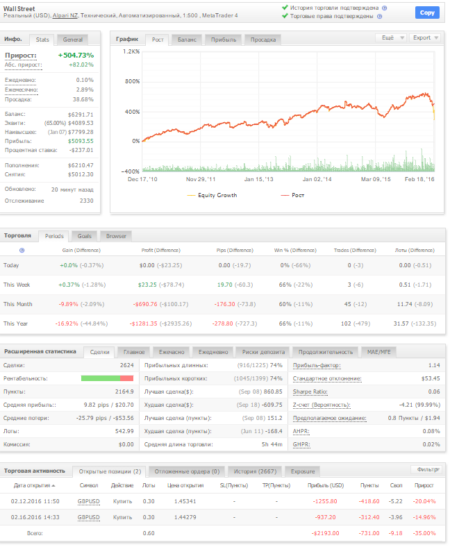Select the Прибыль chart tab
The width and height of the screenshot is (450, 547).
click(x=224, y=40)
